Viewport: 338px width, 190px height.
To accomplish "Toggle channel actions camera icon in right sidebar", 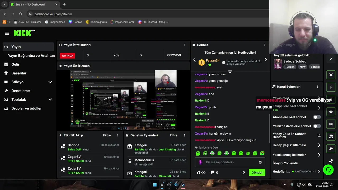I will 331,136.
